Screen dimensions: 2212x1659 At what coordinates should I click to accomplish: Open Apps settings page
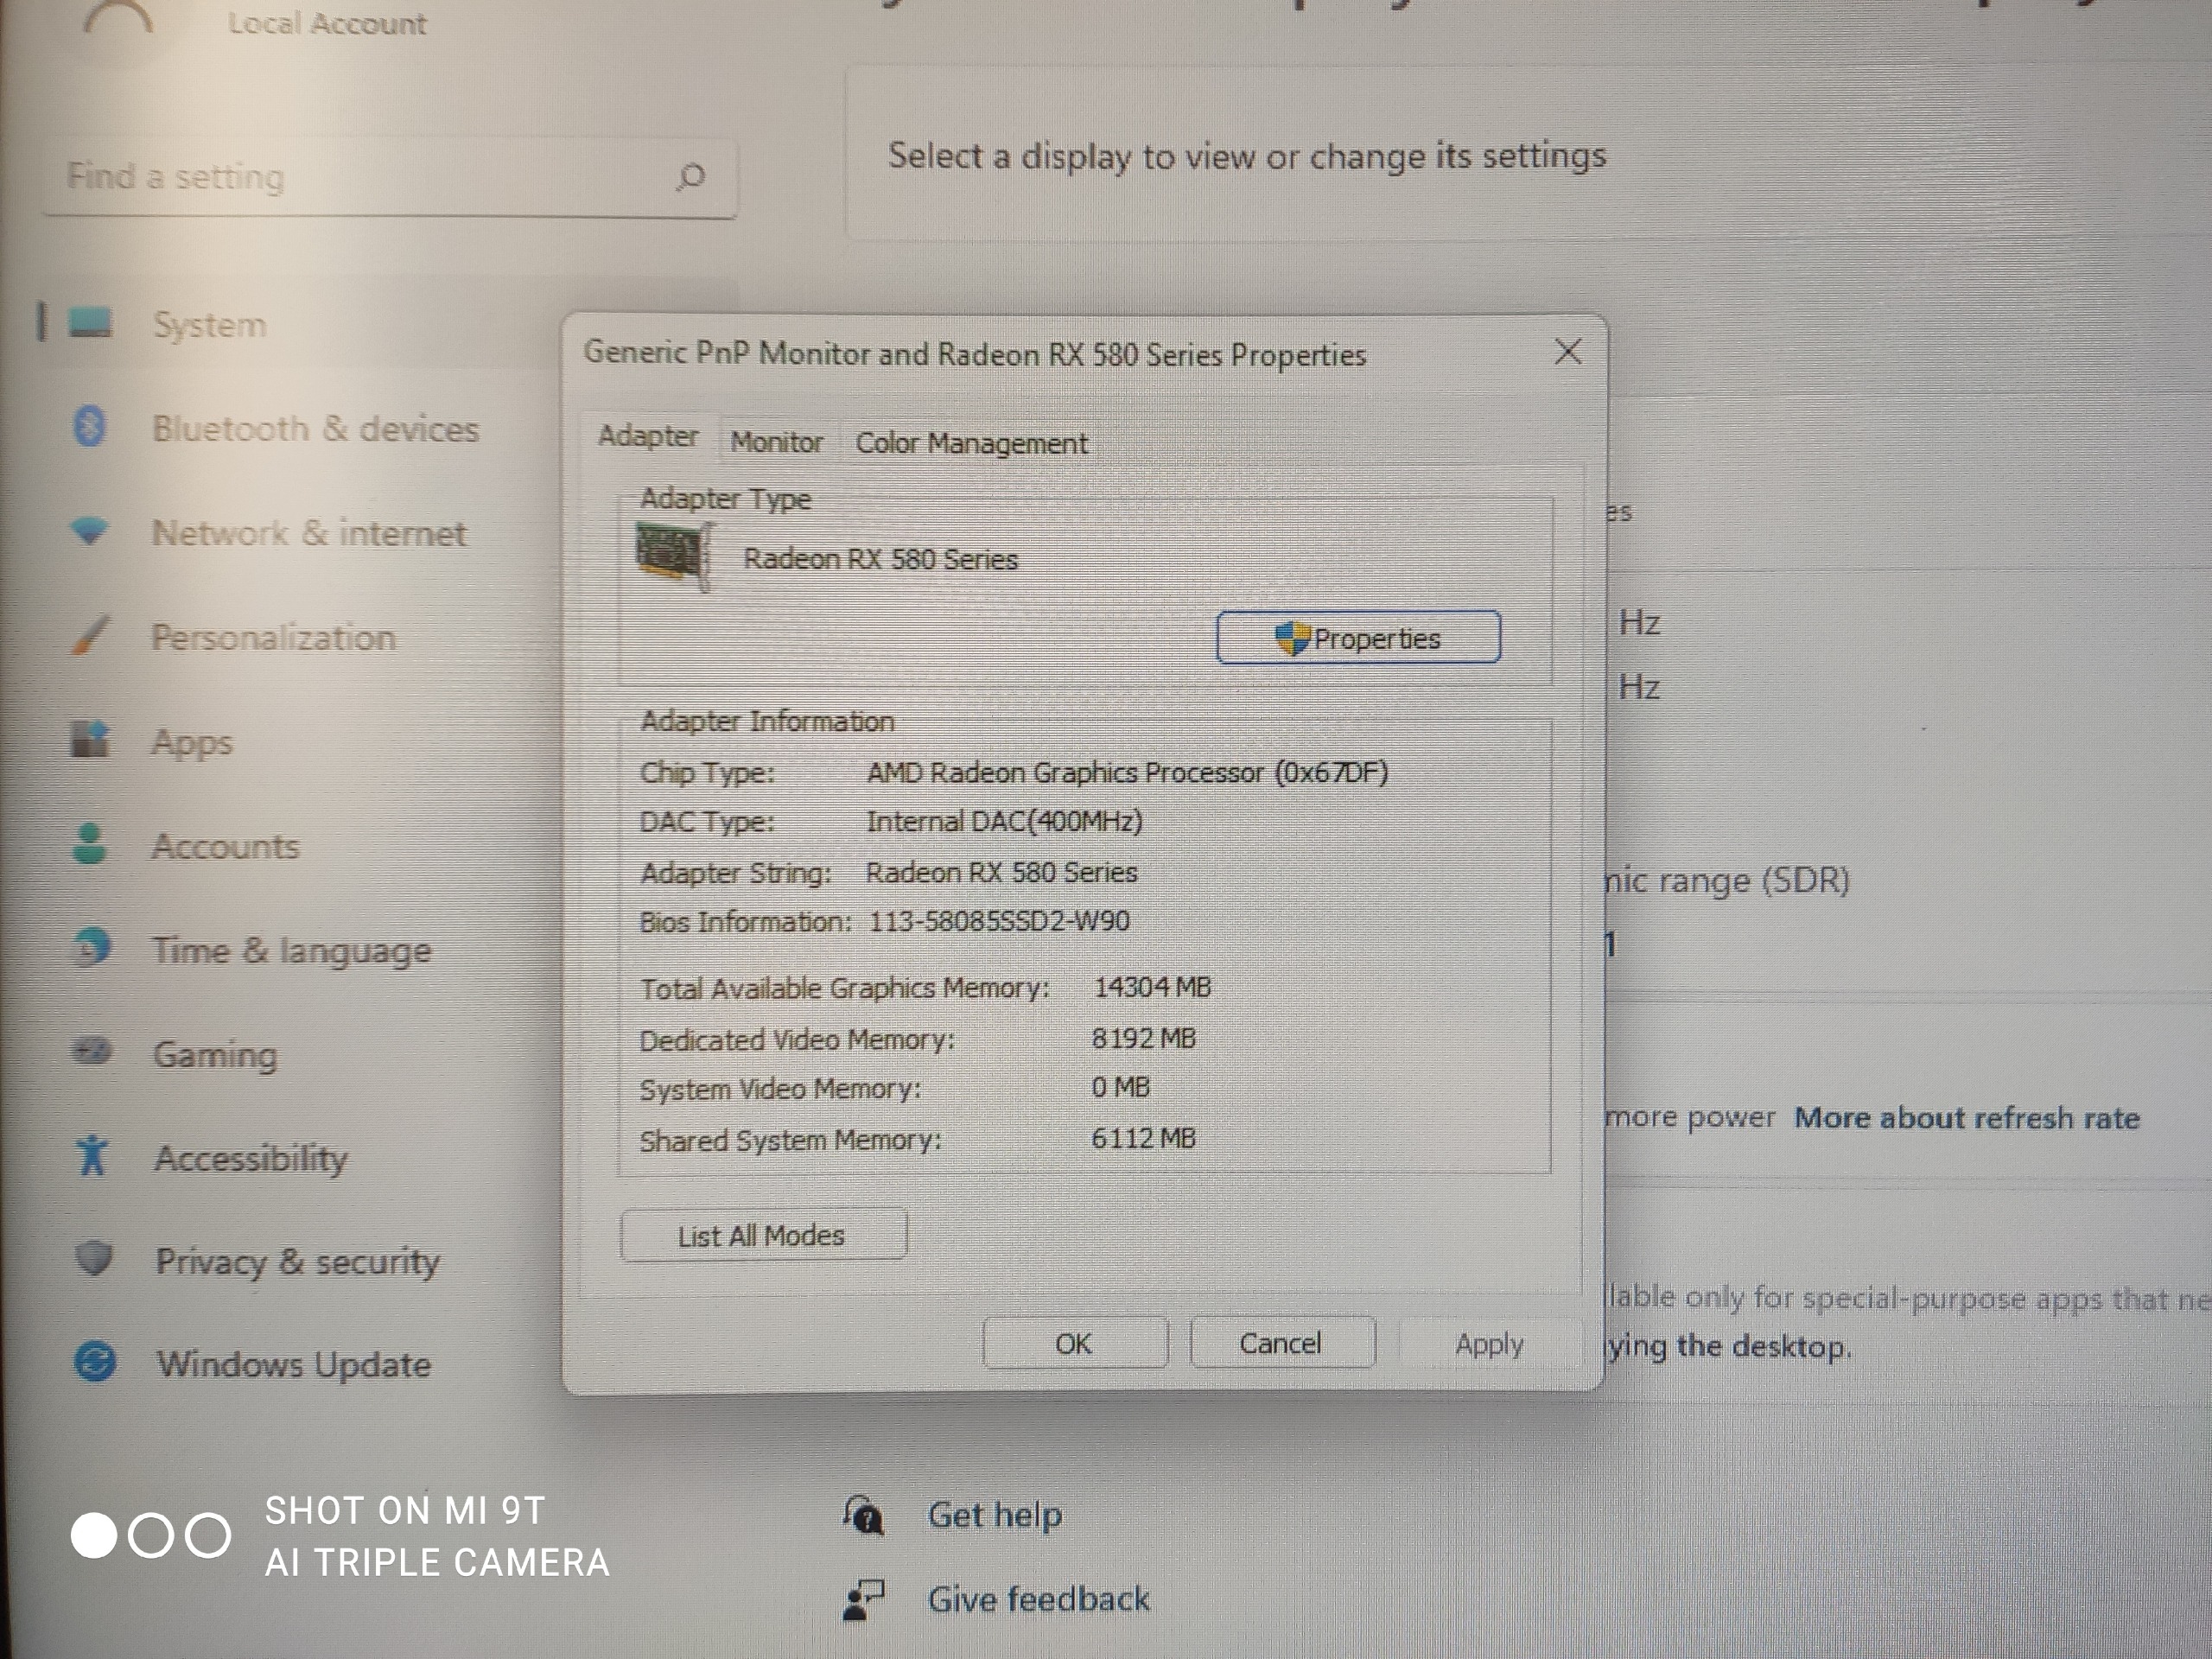192,741
